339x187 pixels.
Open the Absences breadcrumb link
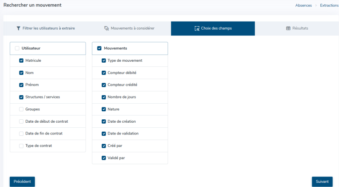click(x=303, y=5)
